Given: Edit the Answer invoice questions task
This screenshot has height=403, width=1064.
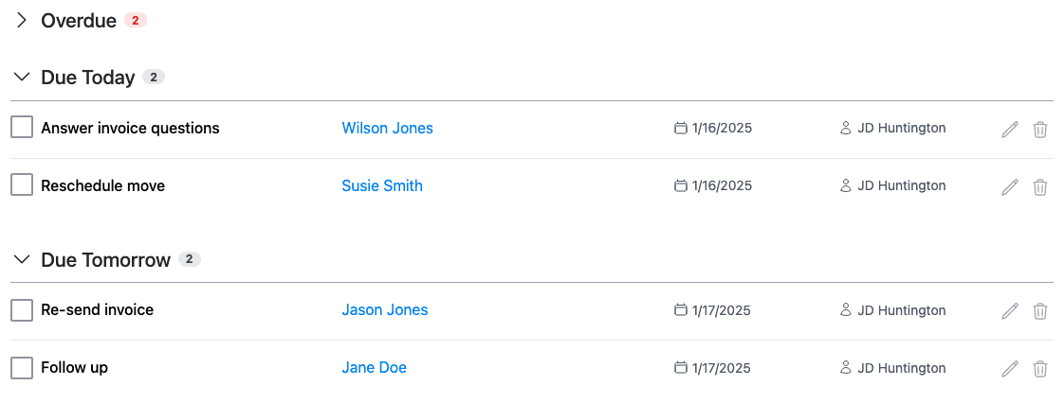Looking at the screenshot, I should 1010,129.
